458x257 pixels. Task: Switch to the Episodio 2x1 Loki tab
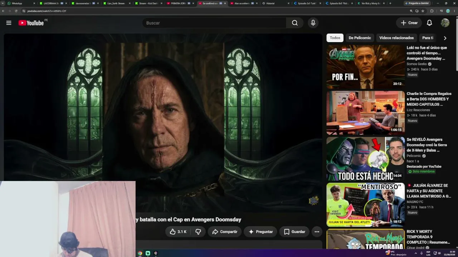(x=307, y=3)
